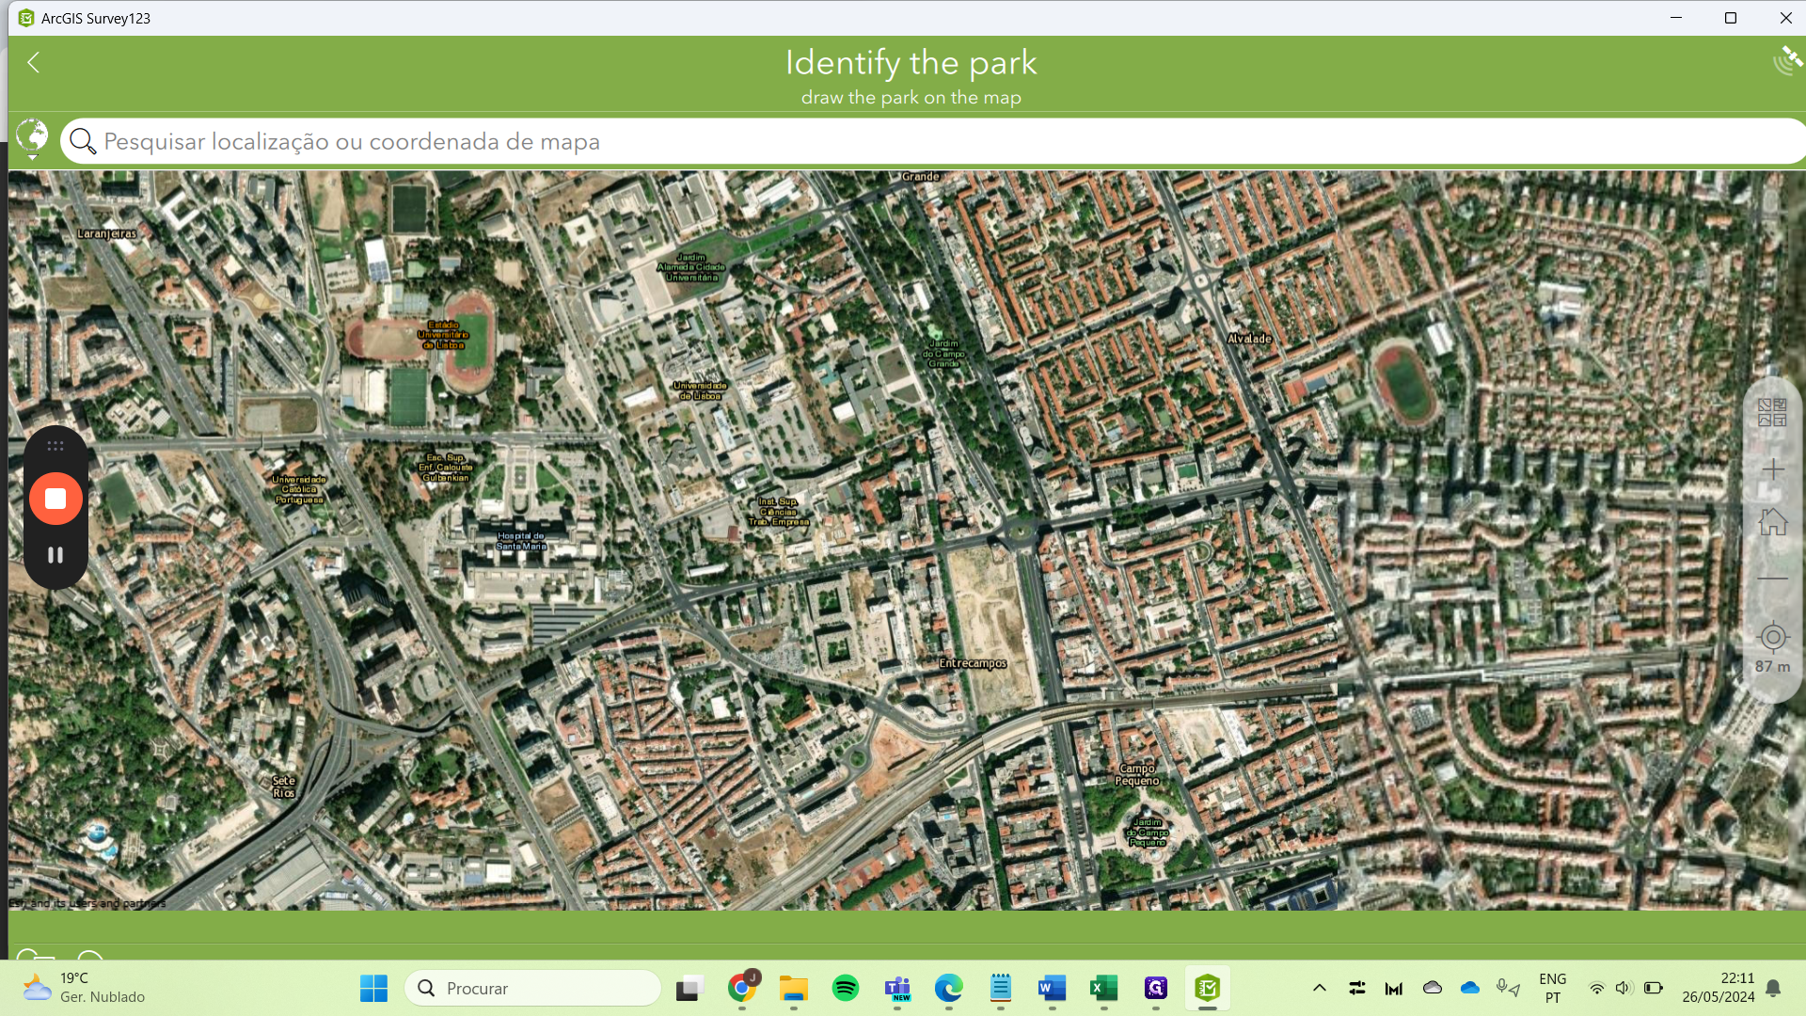Go back using the top-left arrow
The width and height of the screenshot is (1806, 1016).
34,62
